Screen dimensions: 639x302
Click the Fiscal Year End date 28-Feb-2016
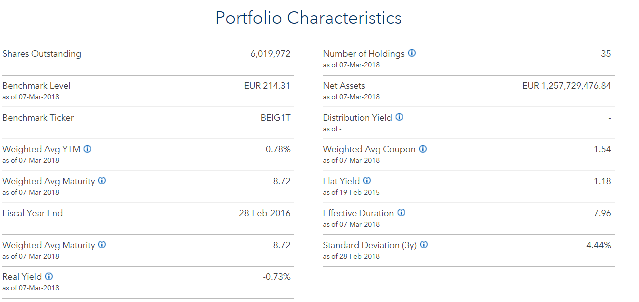point(264,213)
